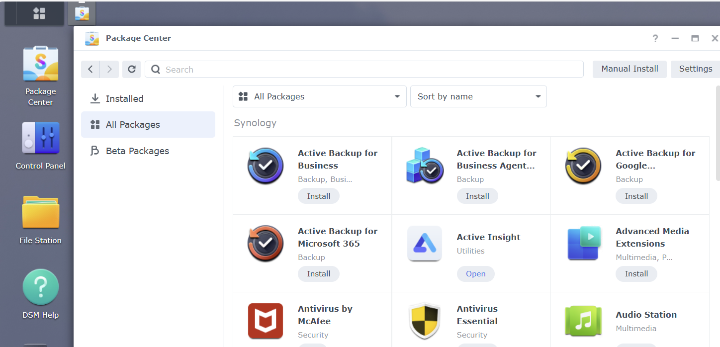Open the All Packages category dropdown

pos(320,96)
